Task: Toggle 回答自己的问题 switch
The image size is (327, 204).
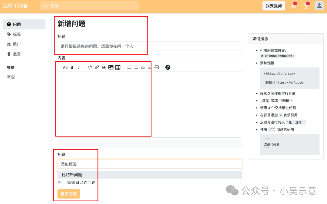Action: coord(61,182)
